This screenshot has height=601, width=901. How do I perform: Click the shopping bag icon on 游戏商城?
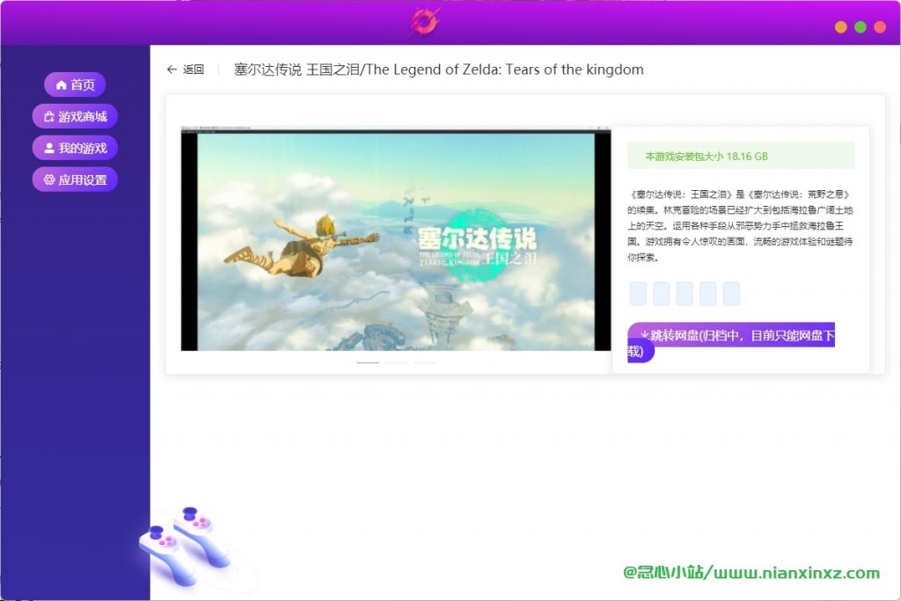pos(49,117)
